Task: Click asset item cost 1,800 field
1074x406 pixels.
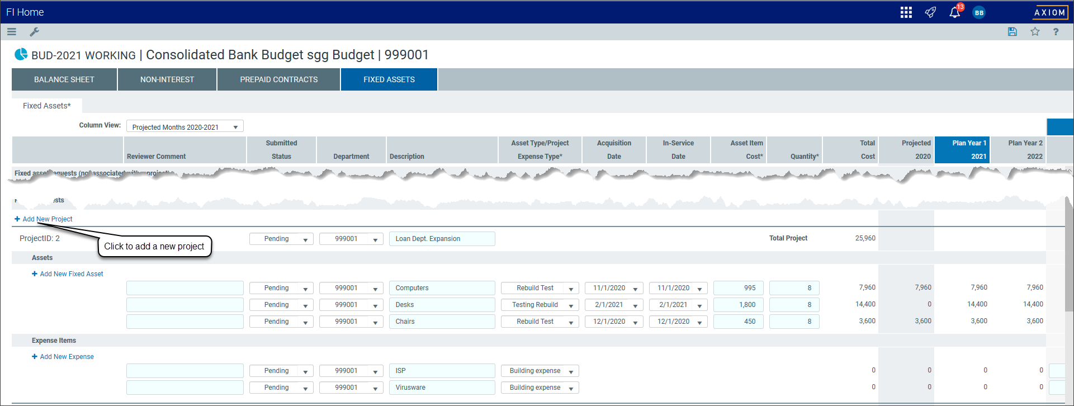Action: pyautogui.click(x=739, y=305)
